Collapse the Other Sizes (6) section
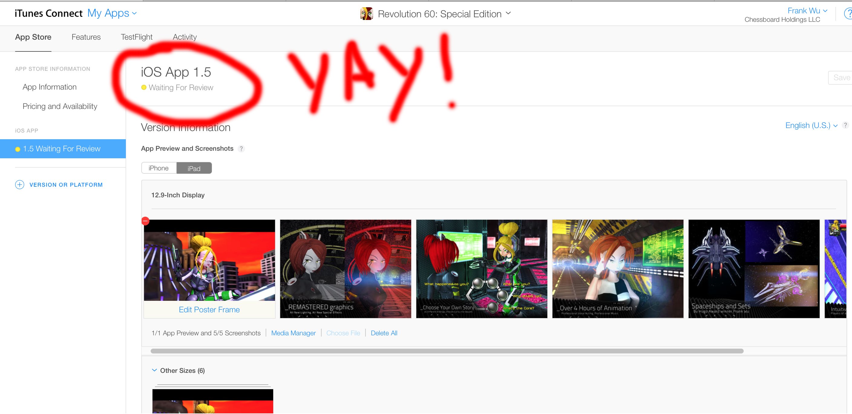852x414 pixels. [154, 370]
